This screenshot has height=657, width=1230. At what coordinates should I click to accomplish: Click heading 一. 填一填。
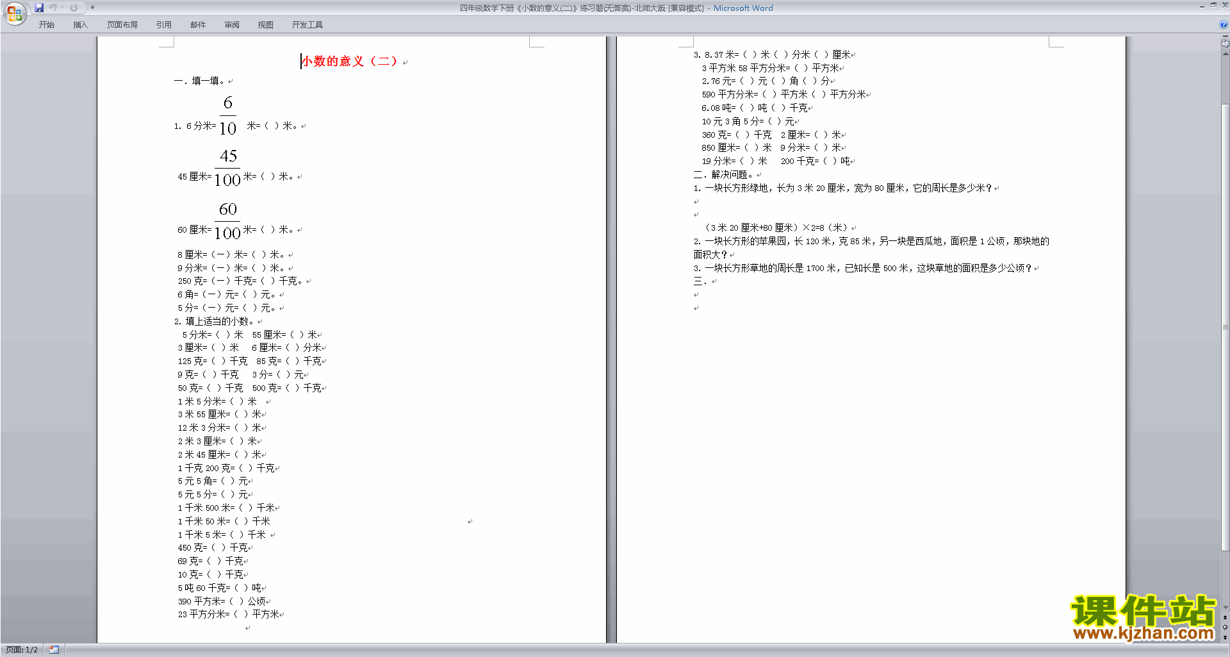199,81
